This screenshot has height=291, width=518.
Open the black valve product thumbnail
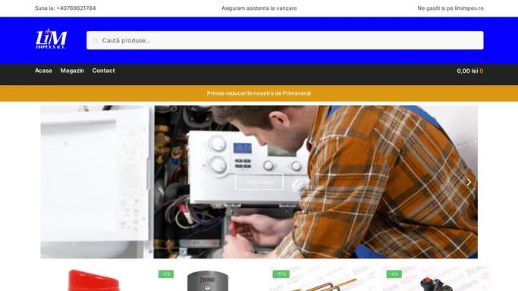(436, 284)
